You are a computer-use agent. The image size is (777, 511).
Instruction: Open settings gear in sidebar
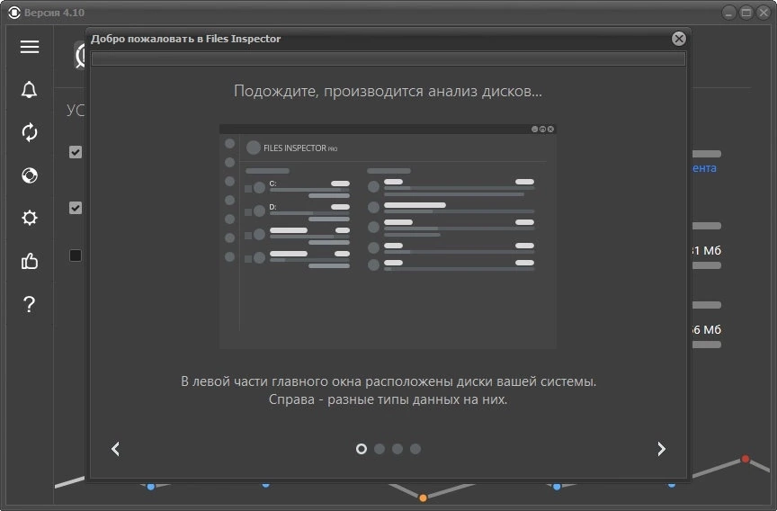click(x=30, y=218)
